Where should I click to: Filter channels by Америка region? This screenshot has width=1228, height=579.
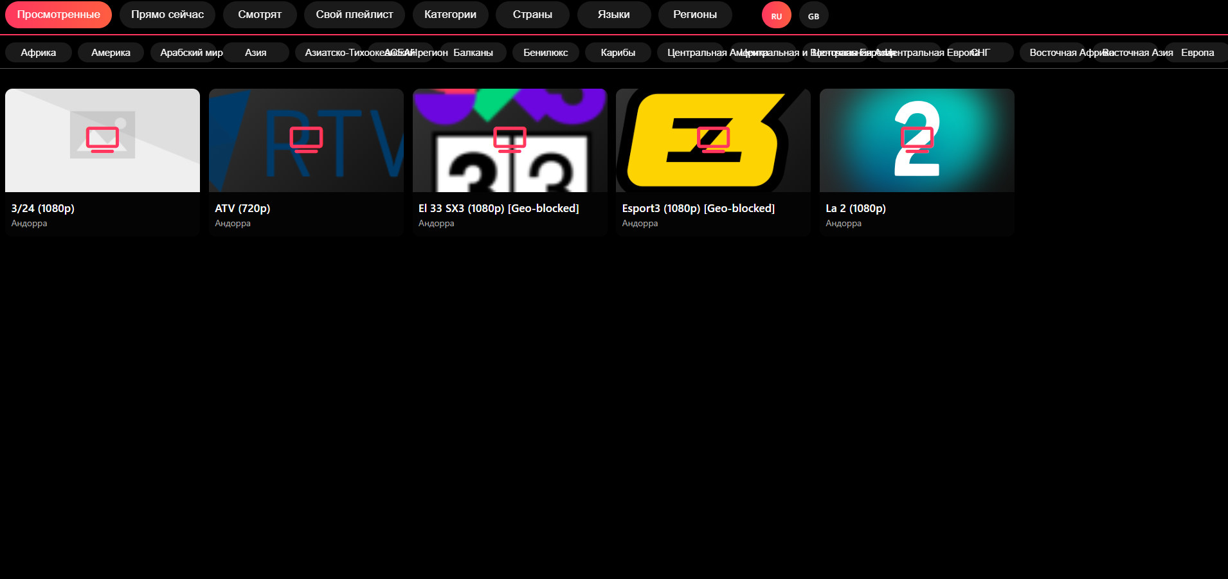[x=111, y=53]
